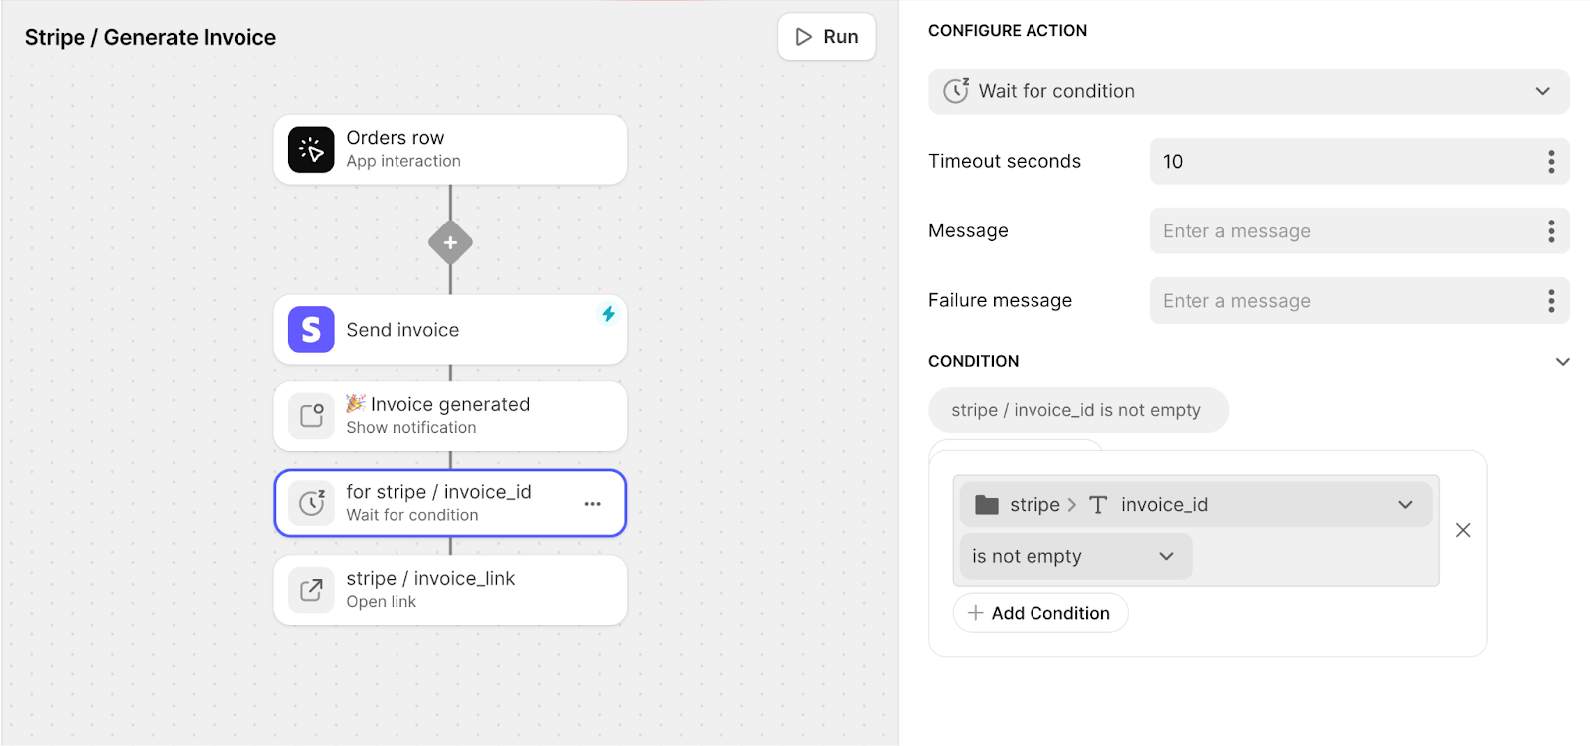Open Failure message options menu (three dots)
This screenshot has width=1590, height=746.
pos(1551,301)
